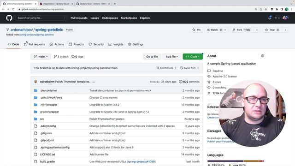Star the repository
Viewport: 295px width, 166px height.
coord(272,30)
